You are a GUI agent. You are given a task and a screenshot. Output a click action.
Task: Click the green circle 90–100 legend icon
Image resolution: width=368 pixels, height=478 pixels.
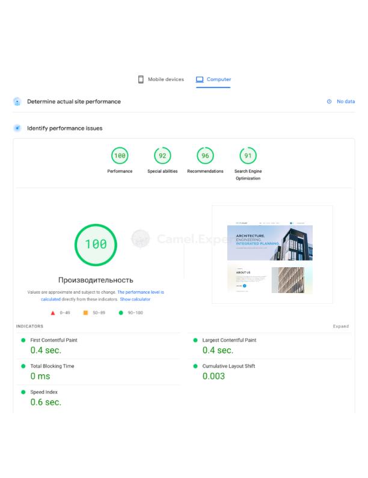(x=121, y=313)
